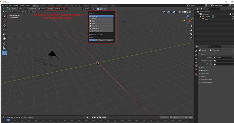The image size is (234, 123).
Task: Open the Snap to Default dropdown
Action: click(x=59, y=9)
